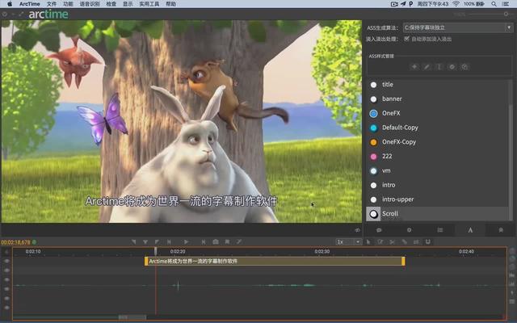Select the magnet snap tool
Screen dimensions: 517x323
pos(427,242)
